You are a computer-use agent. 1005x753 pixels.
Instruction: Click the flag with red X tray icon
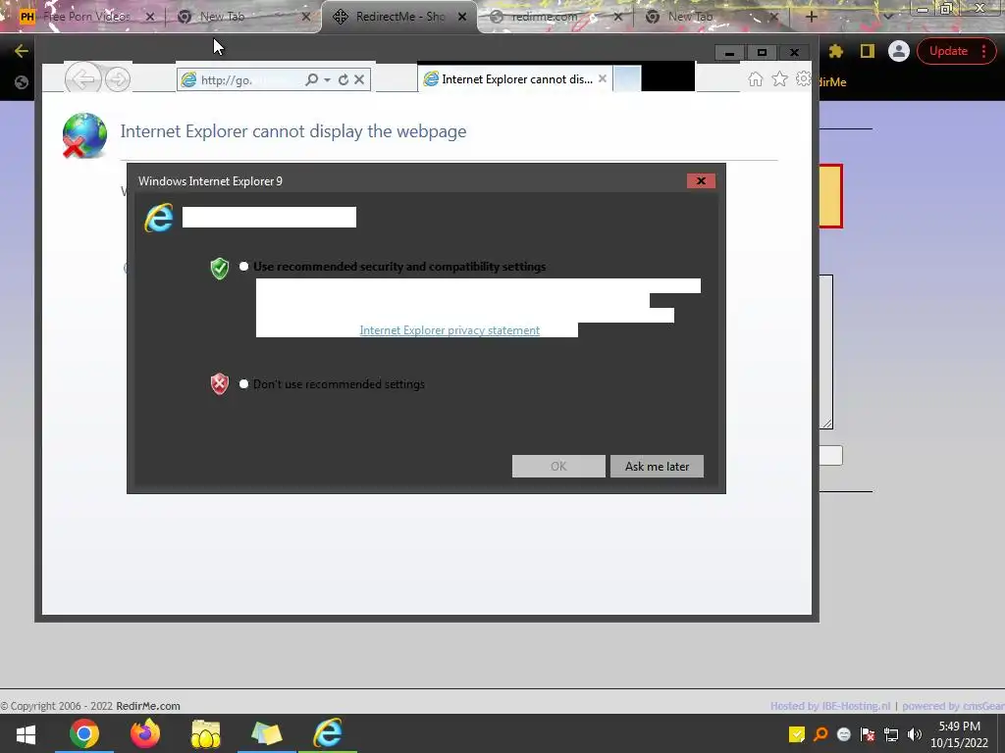(868, 735)
